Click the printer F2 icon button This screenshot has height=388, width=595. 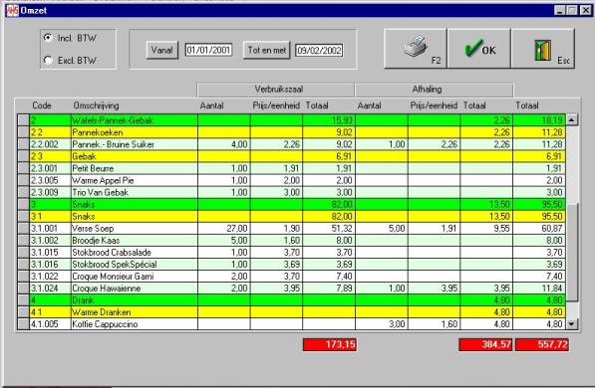pos(416,49)
